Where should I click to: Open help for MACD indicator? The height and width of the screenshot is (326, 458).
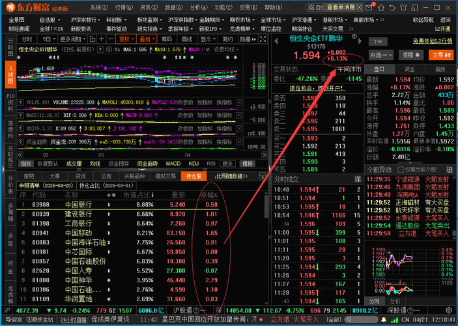click(20, 115)
